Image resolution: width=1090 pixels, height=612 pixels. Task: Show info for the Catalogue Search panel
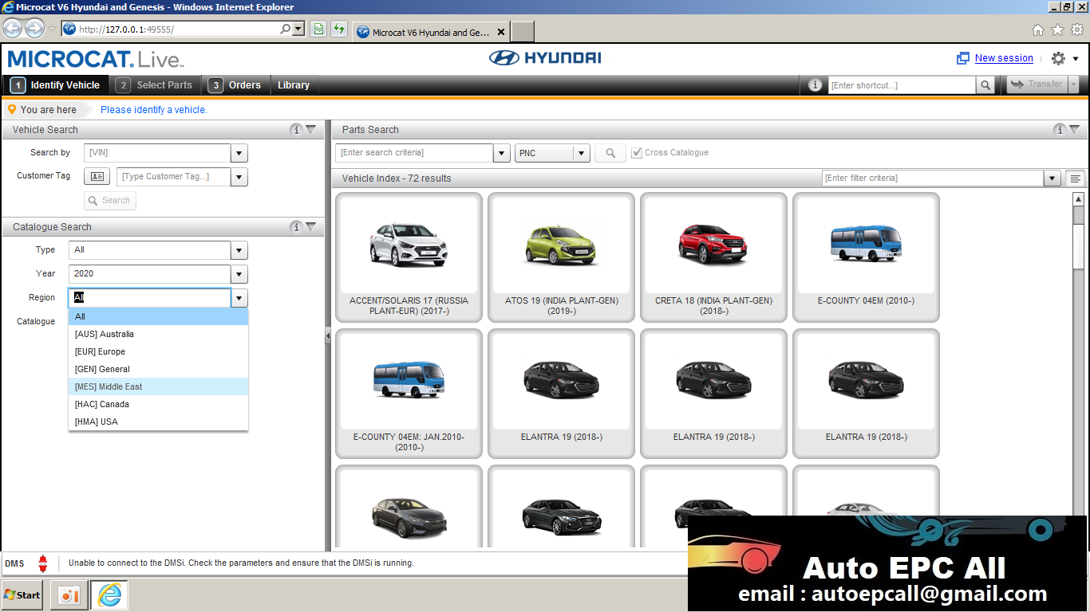click(296, 227)
